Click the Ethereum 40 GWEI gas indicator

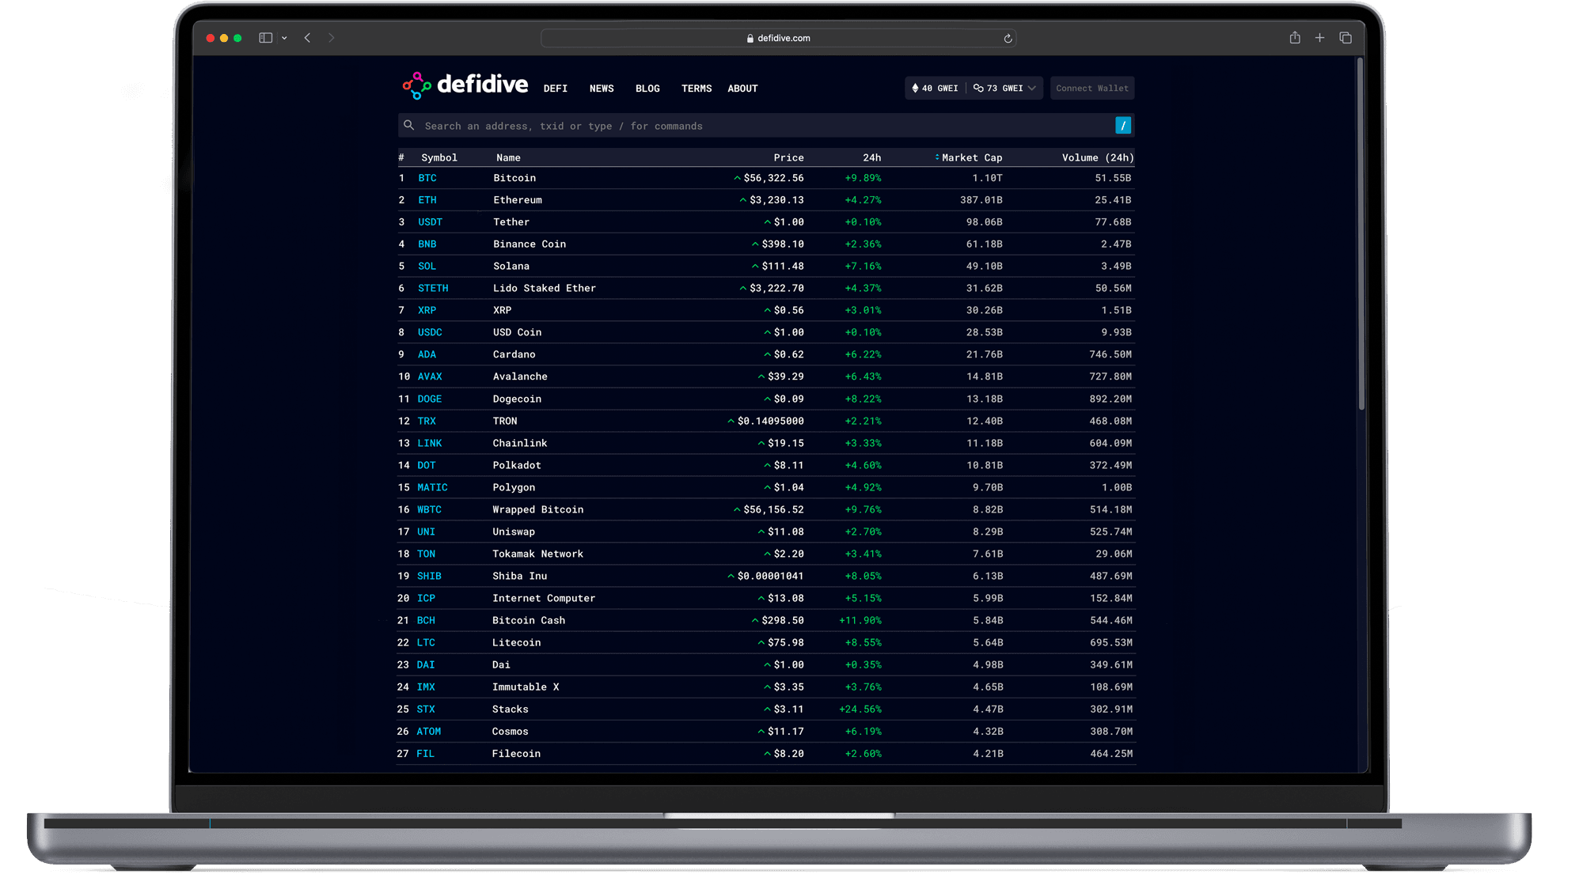(935, 88)
